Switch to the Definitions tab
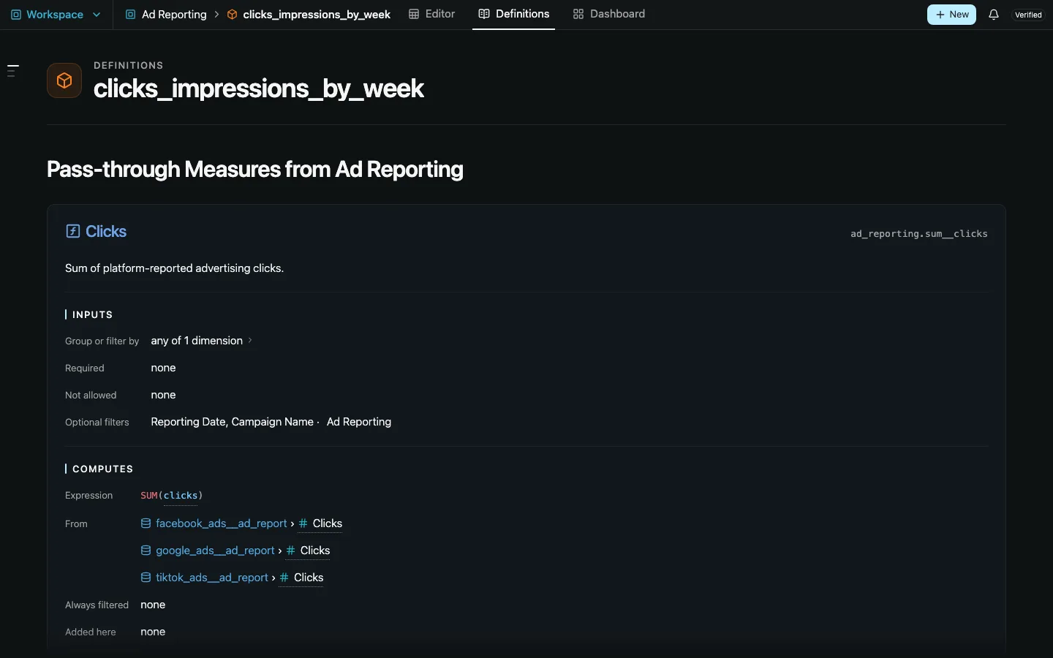Viewport: 1053px width, 658px height. pos(514,14)
